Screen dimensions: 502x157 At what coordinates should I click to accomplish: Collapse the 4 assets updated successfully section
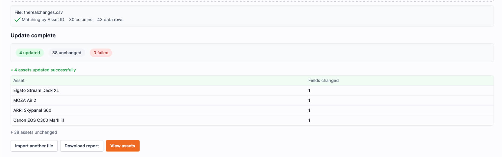(x=43, y=70)
